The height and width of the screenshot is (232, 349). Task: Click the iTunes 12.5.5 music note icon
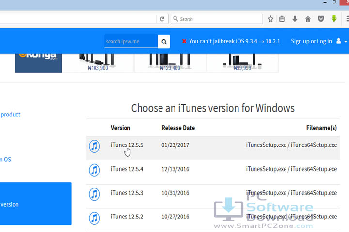pos(95,146)
